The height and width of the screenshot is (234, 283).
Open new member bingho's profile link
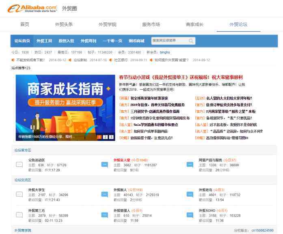[165, 52]
